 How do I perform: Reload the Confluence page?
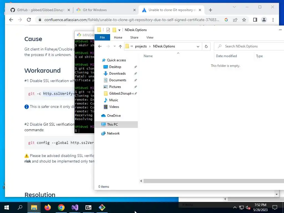pyautogui.click(x=29, y=20)
